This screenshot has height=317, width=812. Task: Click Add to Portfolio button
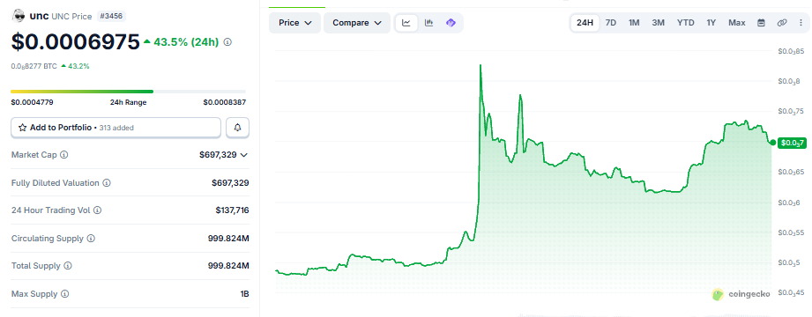116,127
